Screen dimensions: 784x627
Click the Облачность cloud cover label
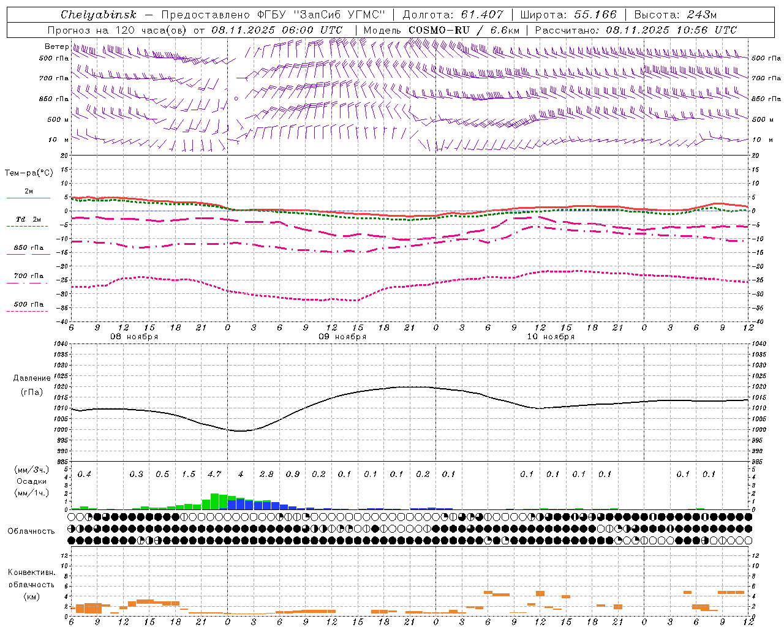tap(31, 531)
